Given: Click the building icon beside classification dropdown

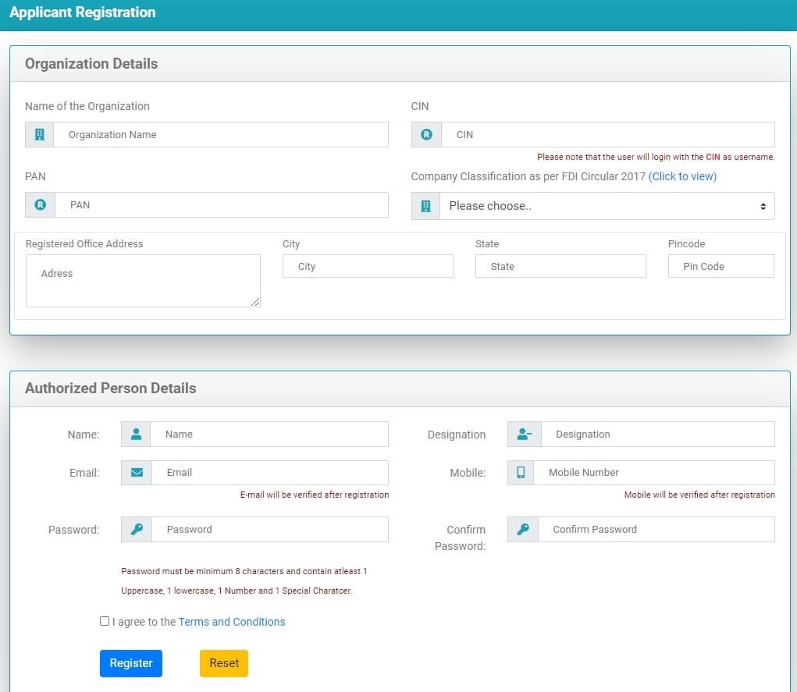Looking at the screenshot, I should (x=425, y=205).
